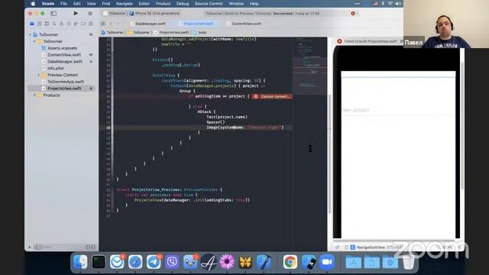Open the Editor menu
This screenshot has height=275, width=489.
[144, 4]
